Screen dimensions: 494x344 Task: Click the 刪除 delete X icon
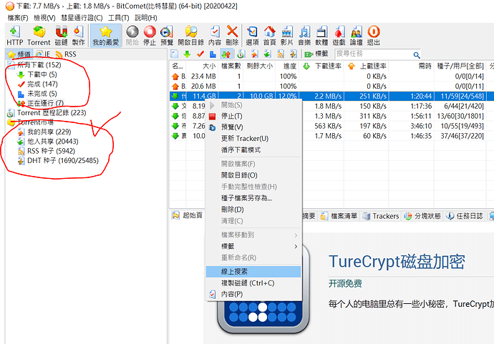tap(232, 36)
